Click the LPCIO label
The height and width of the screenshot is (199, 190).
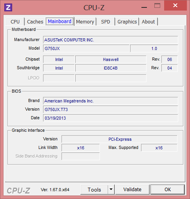pos(33,78)
